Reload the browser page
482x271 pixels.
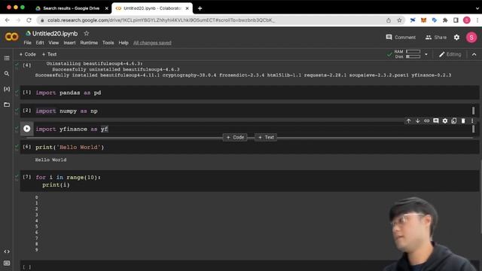(x=29, y=20)
